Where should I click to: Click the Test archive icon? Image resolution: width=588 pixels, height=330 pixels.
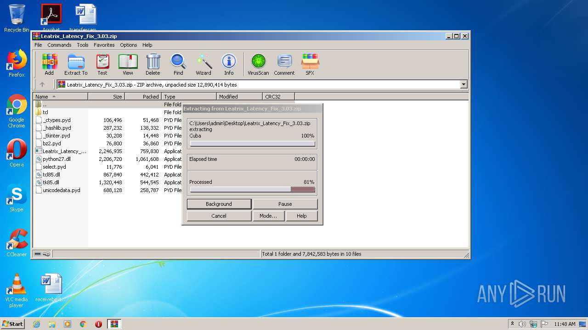click(x=102, y=64)
